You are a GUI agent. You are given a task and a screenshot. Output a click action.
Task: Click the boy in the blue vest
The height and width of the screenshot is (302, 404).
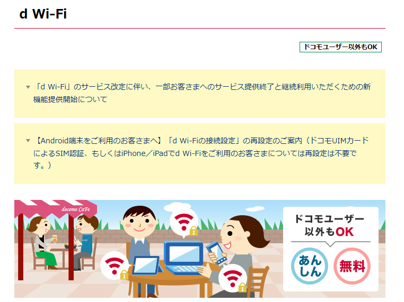[139, 236]
